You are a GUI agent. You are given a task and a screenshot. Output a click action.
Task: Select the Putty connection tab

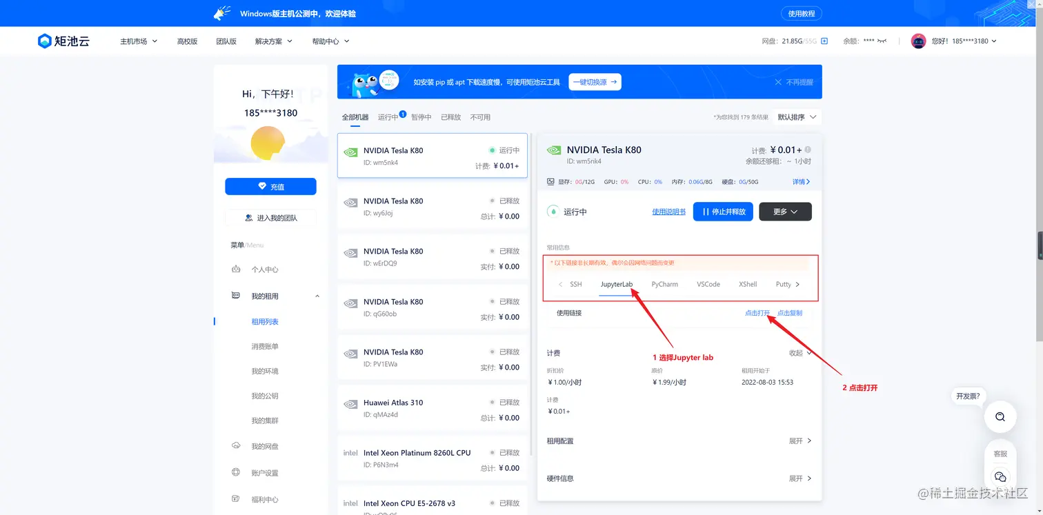point(783,284)
